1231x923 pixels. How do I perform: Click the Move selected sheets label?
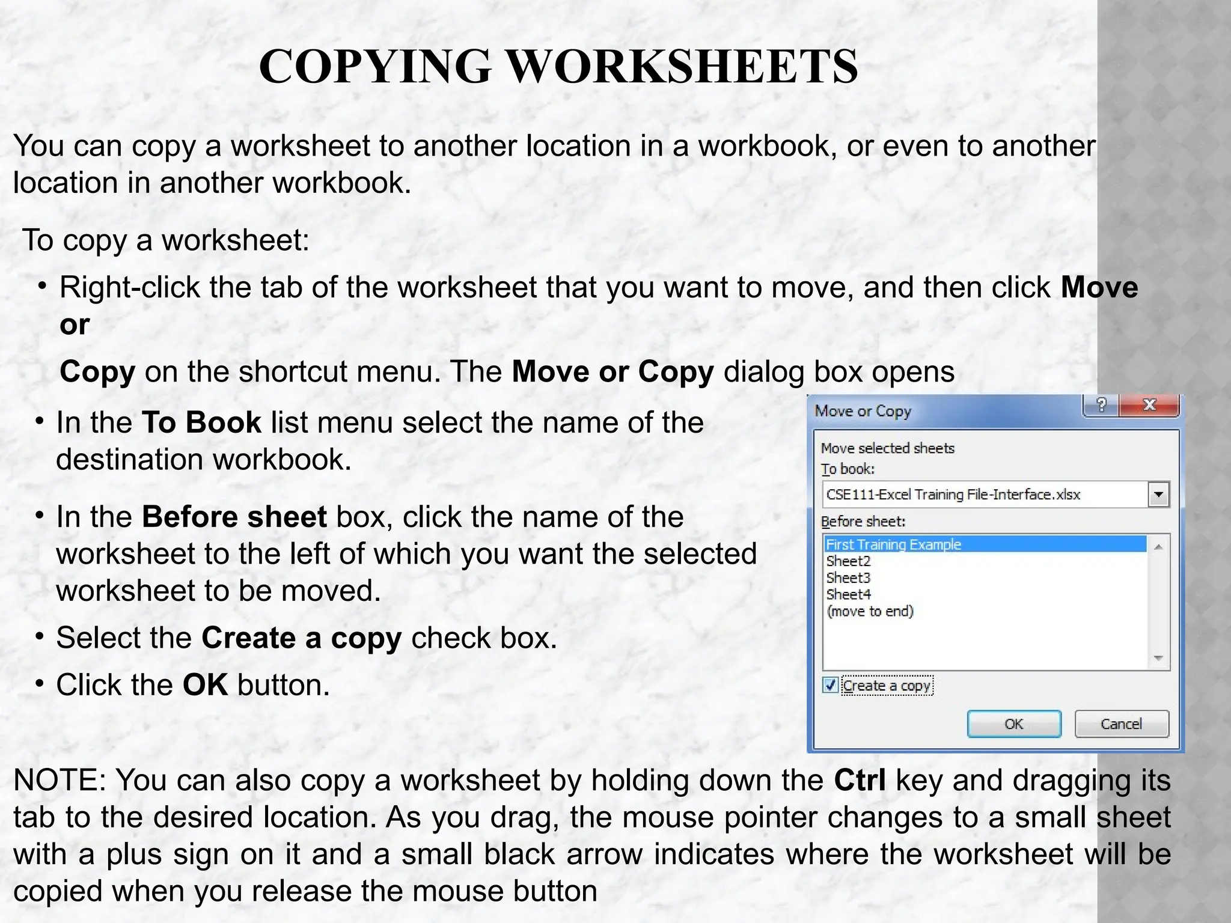(887, 448)
